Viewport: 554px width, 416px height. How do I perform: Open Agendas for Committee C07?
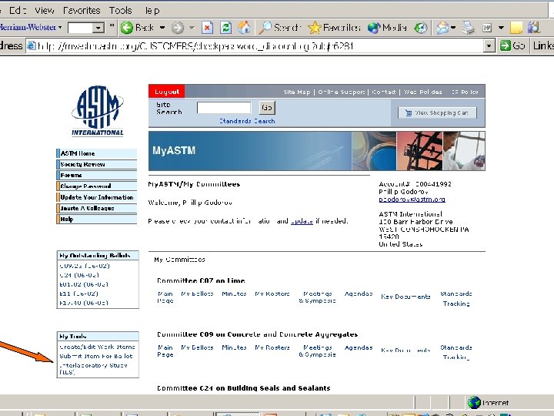(359, 294)
